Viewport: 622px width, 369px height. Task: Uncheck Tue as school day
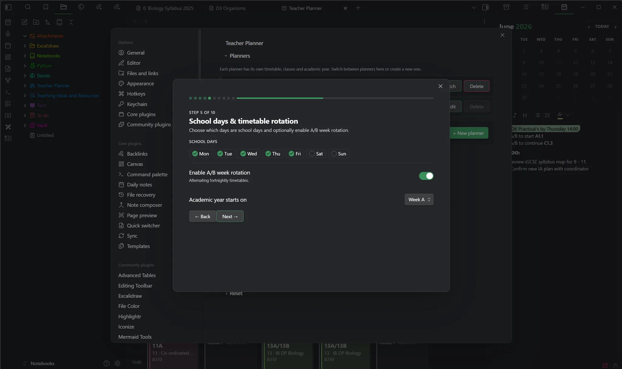tap(225, 154)
